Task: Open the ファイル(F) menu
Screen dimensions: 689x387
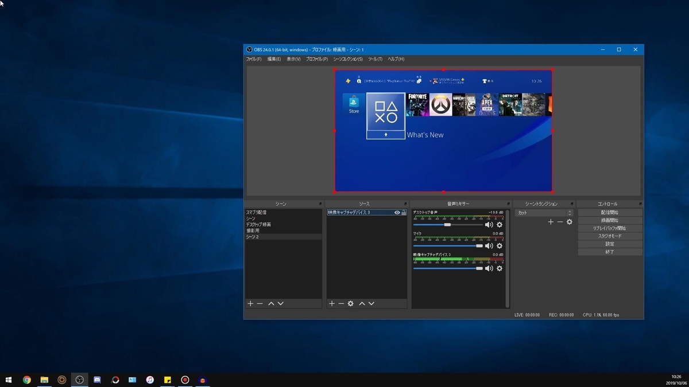Action: pyautogui.click(x=254, y=59)
